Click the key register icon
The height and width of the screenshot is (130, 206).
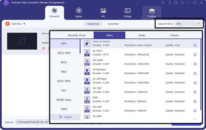click(170, 2)
